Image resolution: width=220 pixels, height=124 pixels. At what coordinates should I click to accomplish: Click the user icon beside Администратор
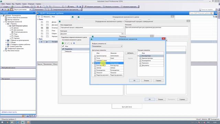coord(95,56)
